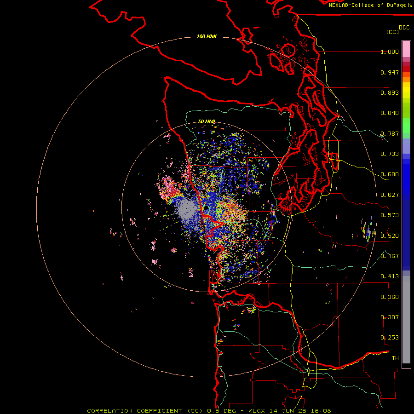Click the 0.5 DEG elevation text
The image size is (414, 414).
pyautogui.click(x=222, y=411)
